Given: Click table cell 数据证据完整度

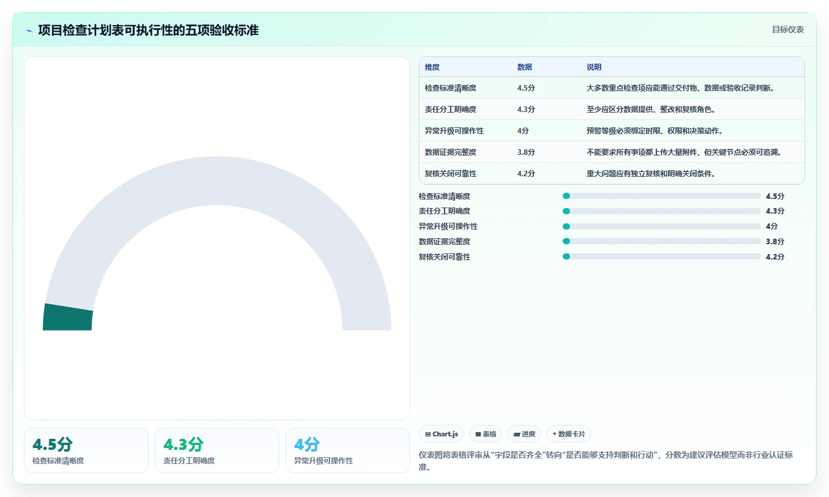Looking at the screenshot, I should (451, 152).
